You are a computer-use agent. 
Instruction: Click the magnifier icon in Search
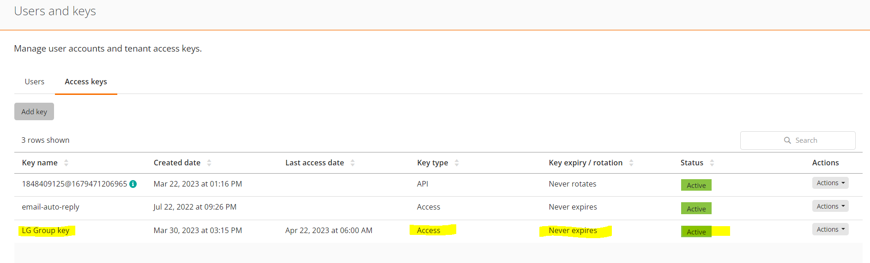tap(787, 140)
